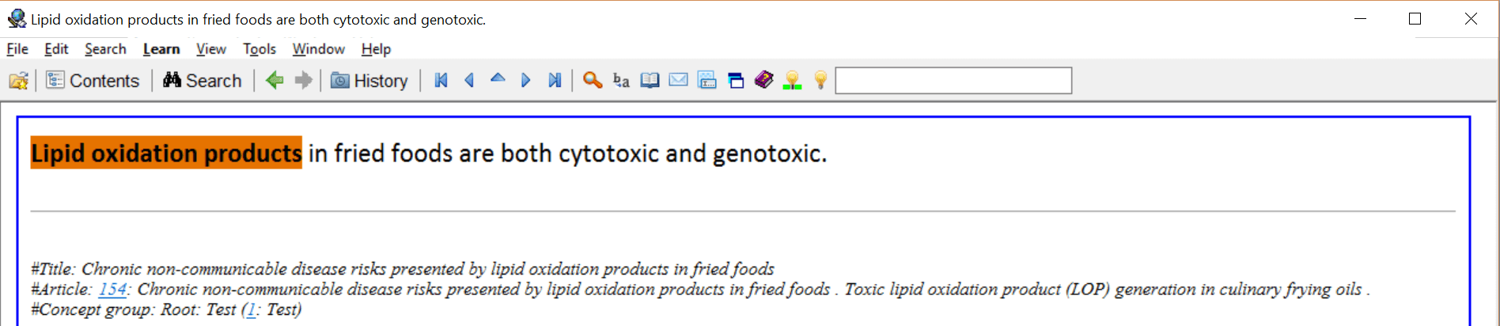
Task: Open the Tools menu
Action: 259,49
